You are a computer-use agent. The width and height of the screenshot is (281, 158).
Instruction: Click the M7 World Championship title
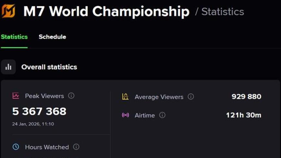(106, 12)
